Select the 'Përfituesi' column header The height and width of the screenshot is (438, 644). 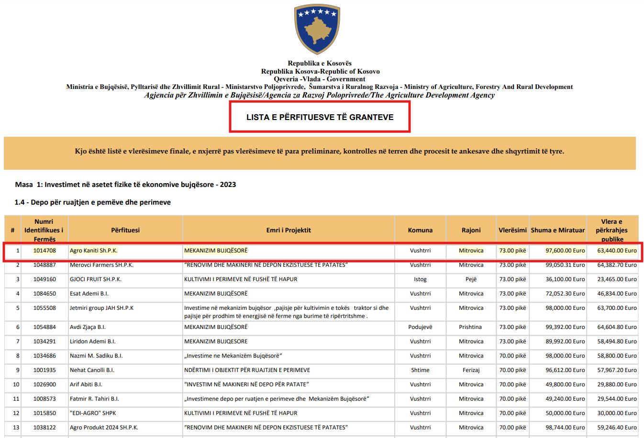point(125,230)
